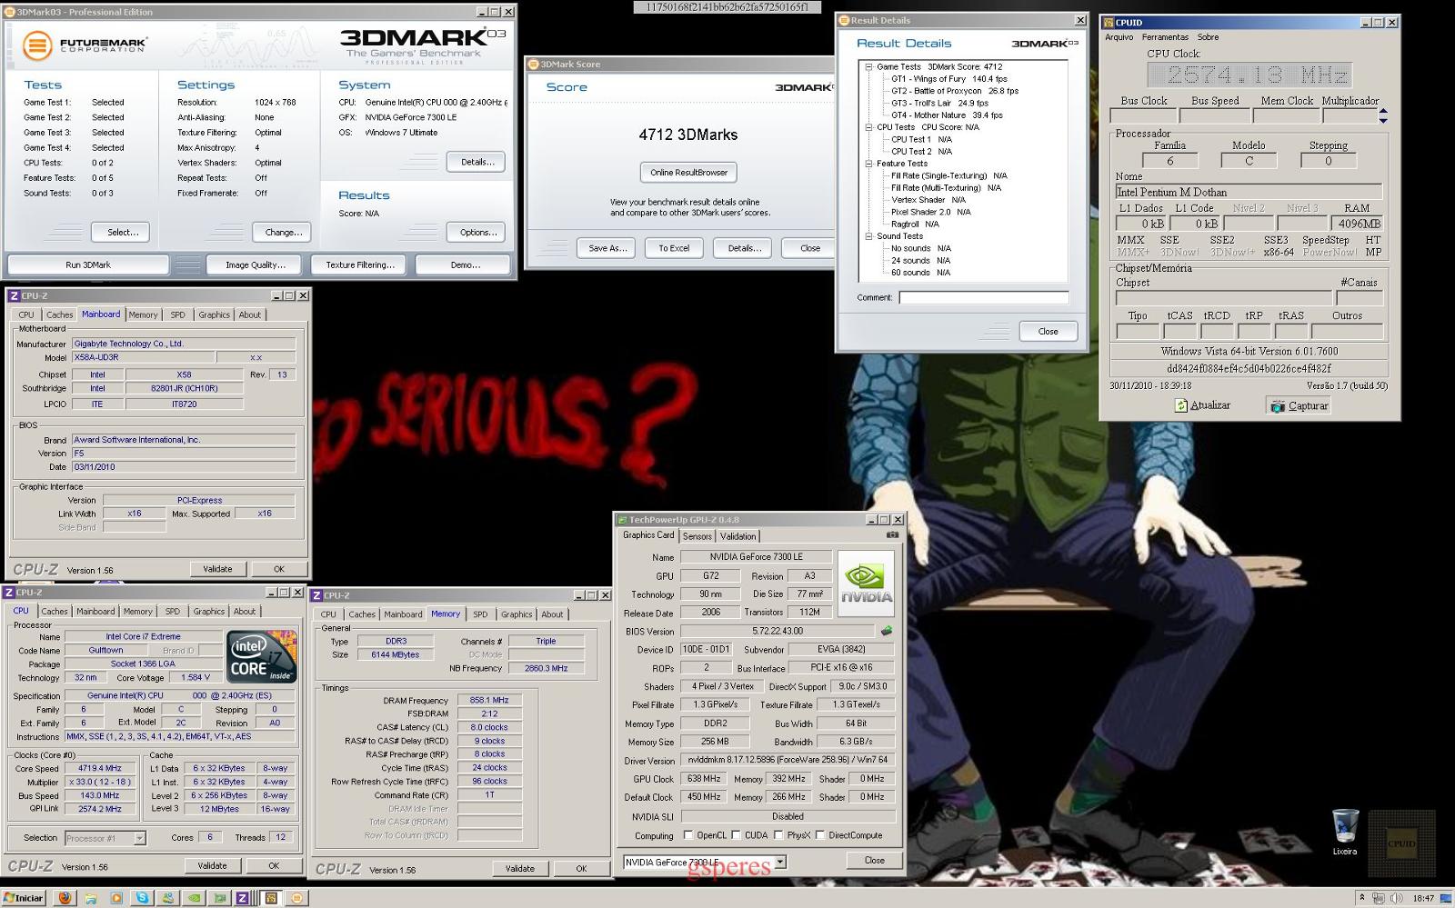
Task: Click the NVIDIA logo in GPU-Z
Action: [866, 584]
